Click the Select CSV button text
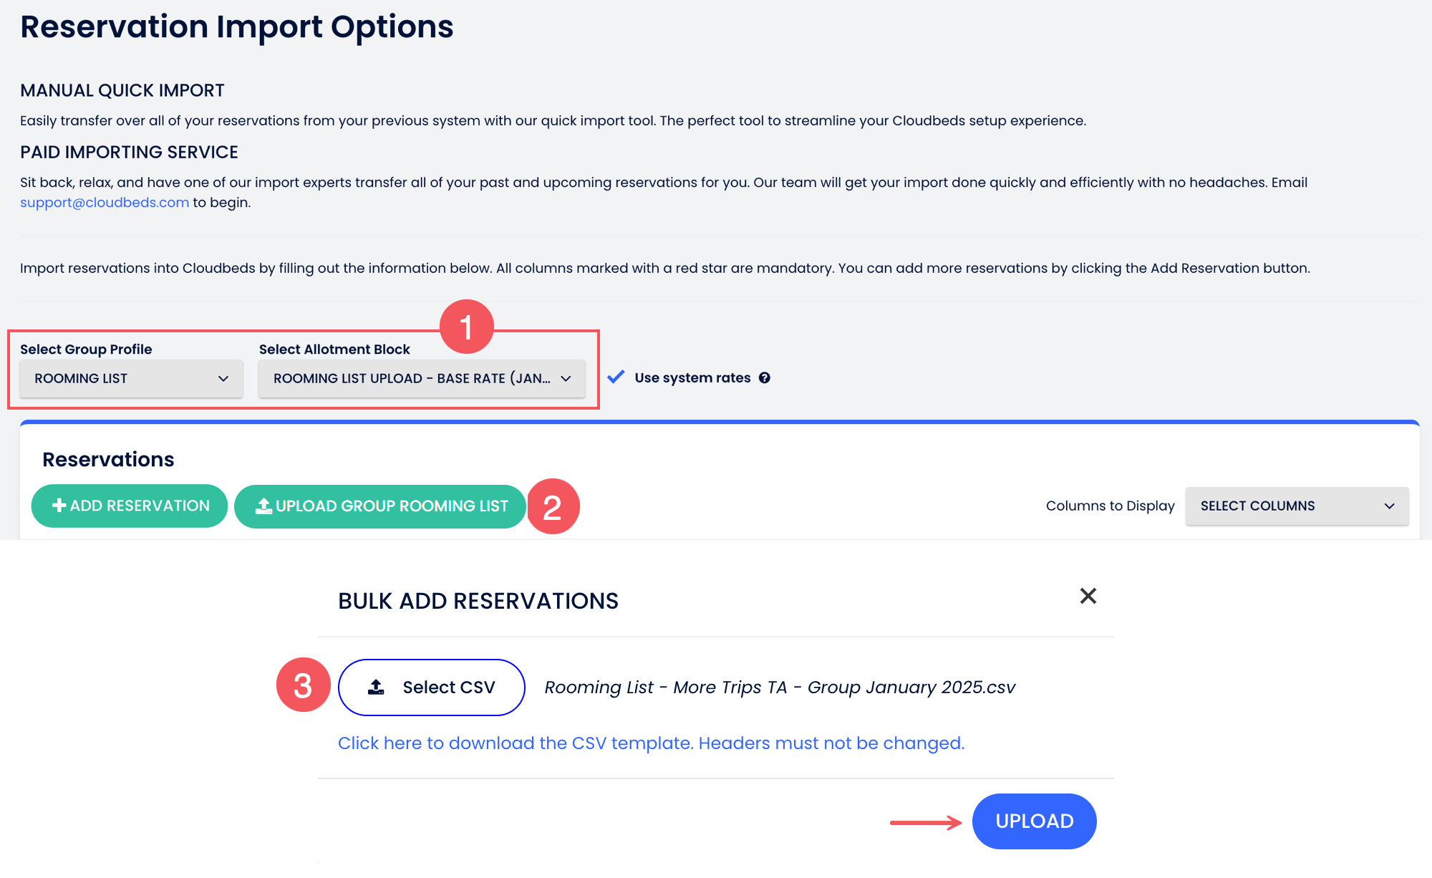This screenshot has height=878, width=1432. 449,688
